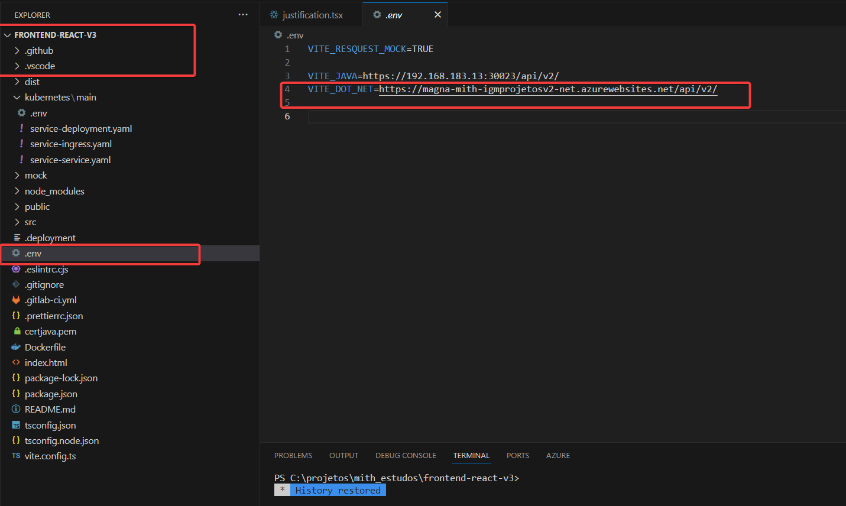The width and height of the screenshot is (846, 506).
Task: Expand the src folder
Action: [17, 222]
